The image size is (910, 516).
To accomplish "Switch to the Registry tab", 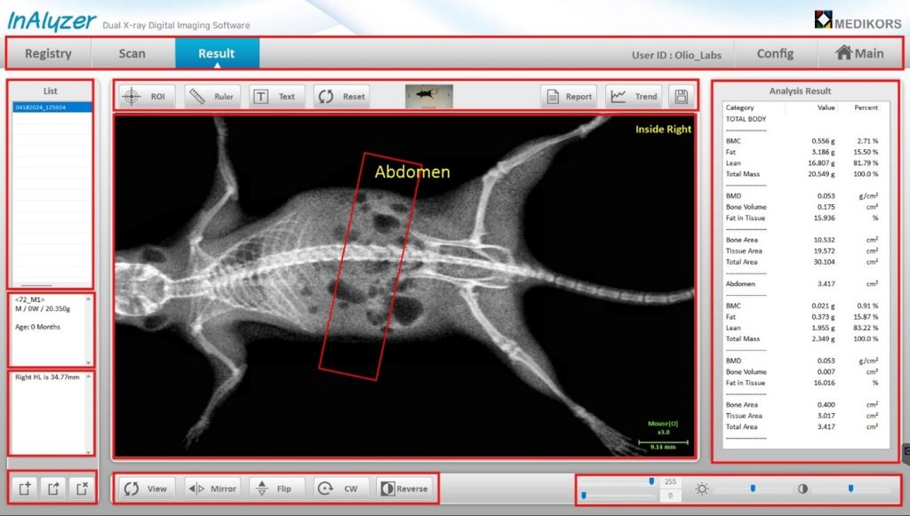I will click(48, 53).
